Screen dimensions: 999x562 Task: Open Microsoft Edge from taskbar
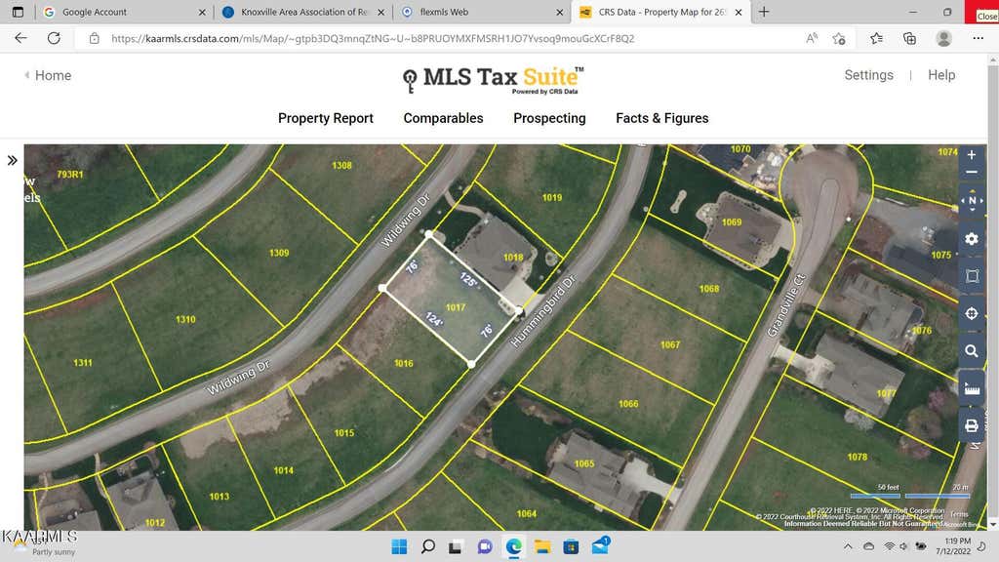[x=513, y=546]
